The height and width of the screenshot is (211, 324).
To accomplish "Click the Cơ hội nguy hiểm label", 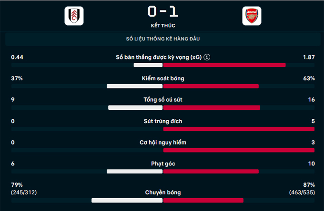I will point(163,143).
